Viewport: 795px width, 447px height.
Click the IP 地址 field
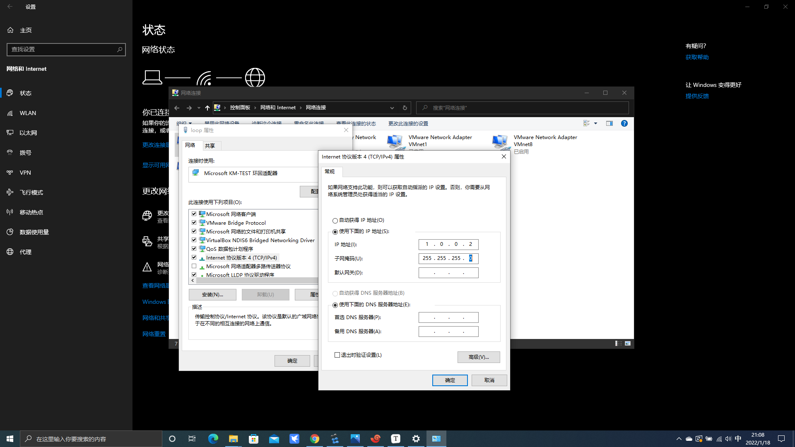tap(448, 245)
